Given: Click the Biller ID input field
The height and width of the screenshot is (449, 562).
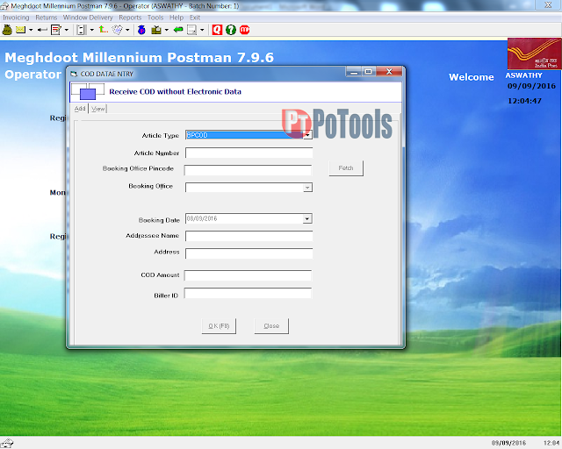Looking at the screenshot, I should [x=248, y=293].
